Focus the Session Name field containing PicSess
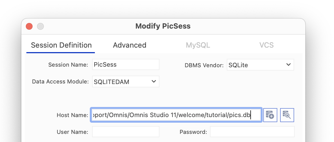This screenshot has height=142, width=334. (126, 64)
